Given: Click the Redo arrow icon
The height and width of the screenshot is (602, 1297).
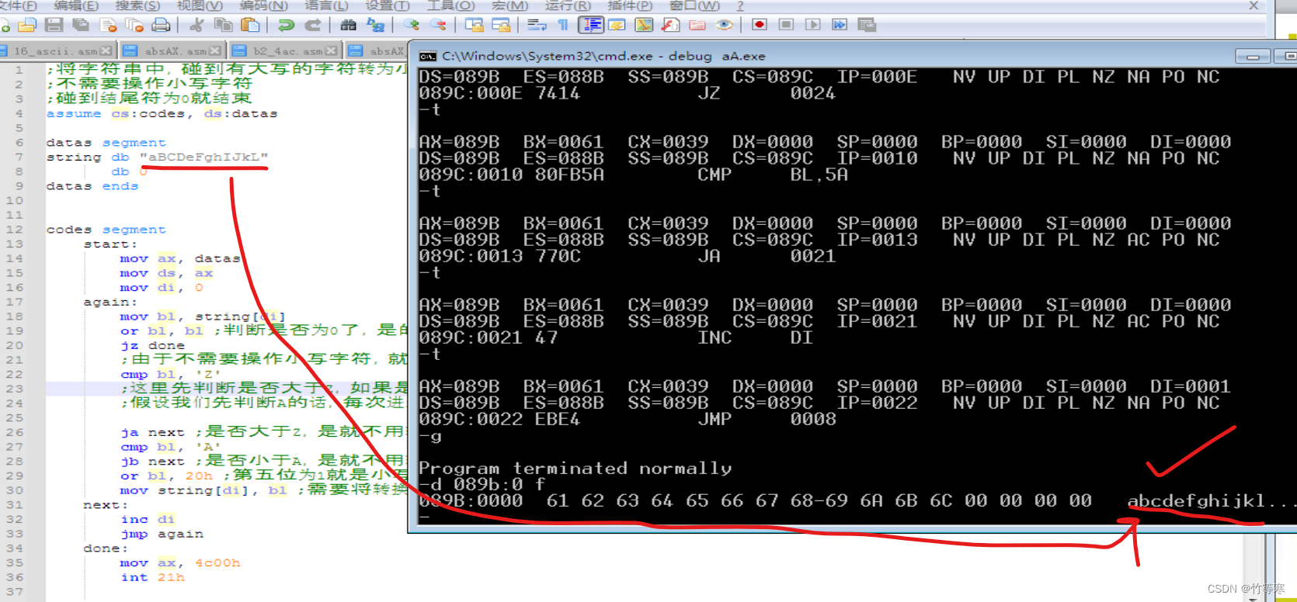Looking at the screenshot, I should pyautogui.click(x=313, y=26).
